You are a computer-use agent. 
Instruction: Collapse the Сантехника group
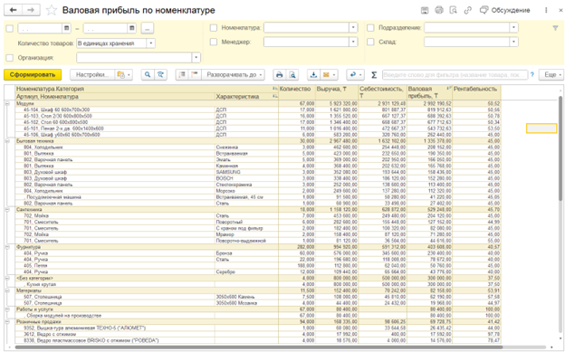click(x=7, y=209)
